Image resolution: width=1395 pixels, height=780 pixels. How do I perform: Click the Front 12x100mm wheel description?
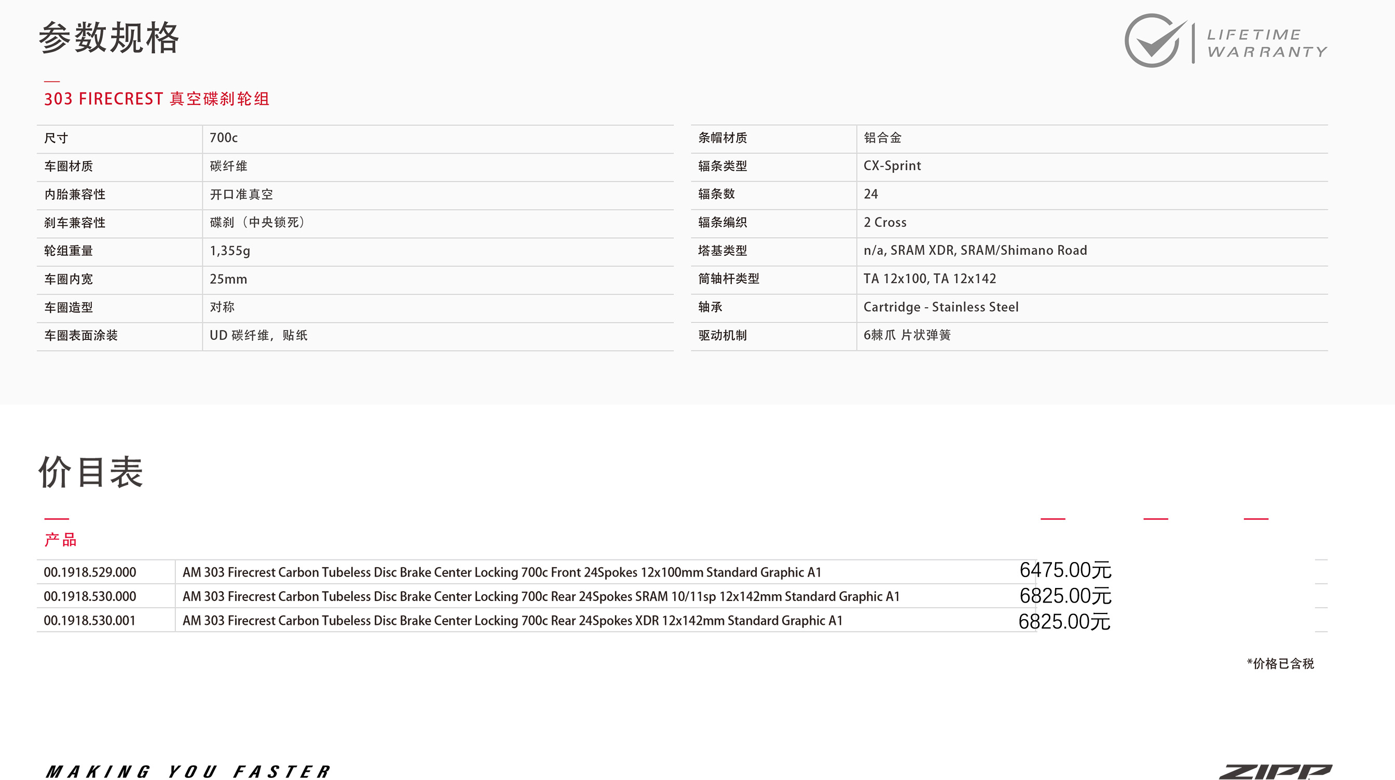(502, 572)
